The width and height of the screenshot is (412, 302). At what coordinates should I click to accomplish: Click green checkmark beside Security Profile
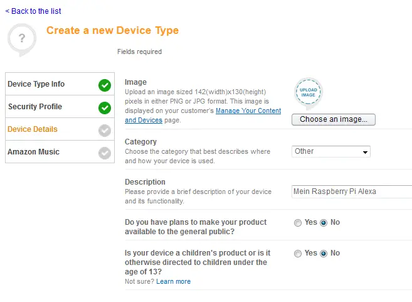coord(105,108)
